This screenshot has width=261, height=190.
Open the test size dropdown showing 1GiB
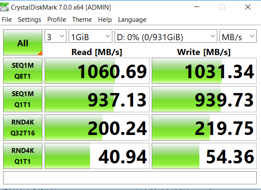tap(90, 36)
